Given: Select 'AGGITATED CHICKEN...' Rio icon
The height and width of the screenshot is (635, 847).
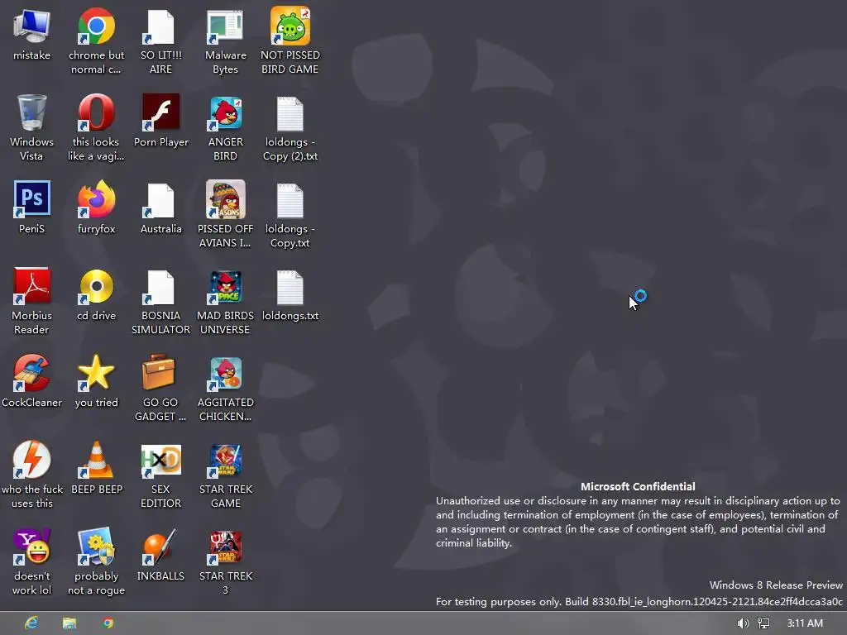Looking at the screenshot, I should (x=225, y=374).
